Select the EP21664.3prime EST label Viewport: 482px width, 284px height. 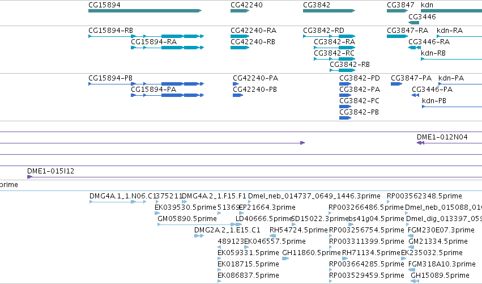[x=267, y=207]
